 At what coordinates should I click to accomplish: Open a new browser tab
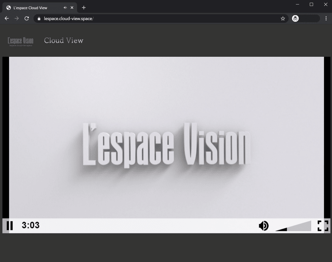tap(84, 8)
